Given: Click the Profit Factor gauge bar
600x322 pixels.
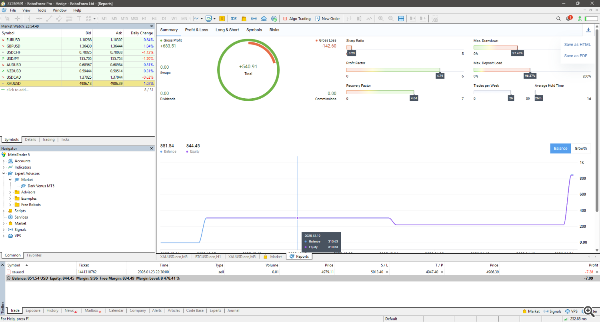Looking at the screenshot, I should point(393,70).
